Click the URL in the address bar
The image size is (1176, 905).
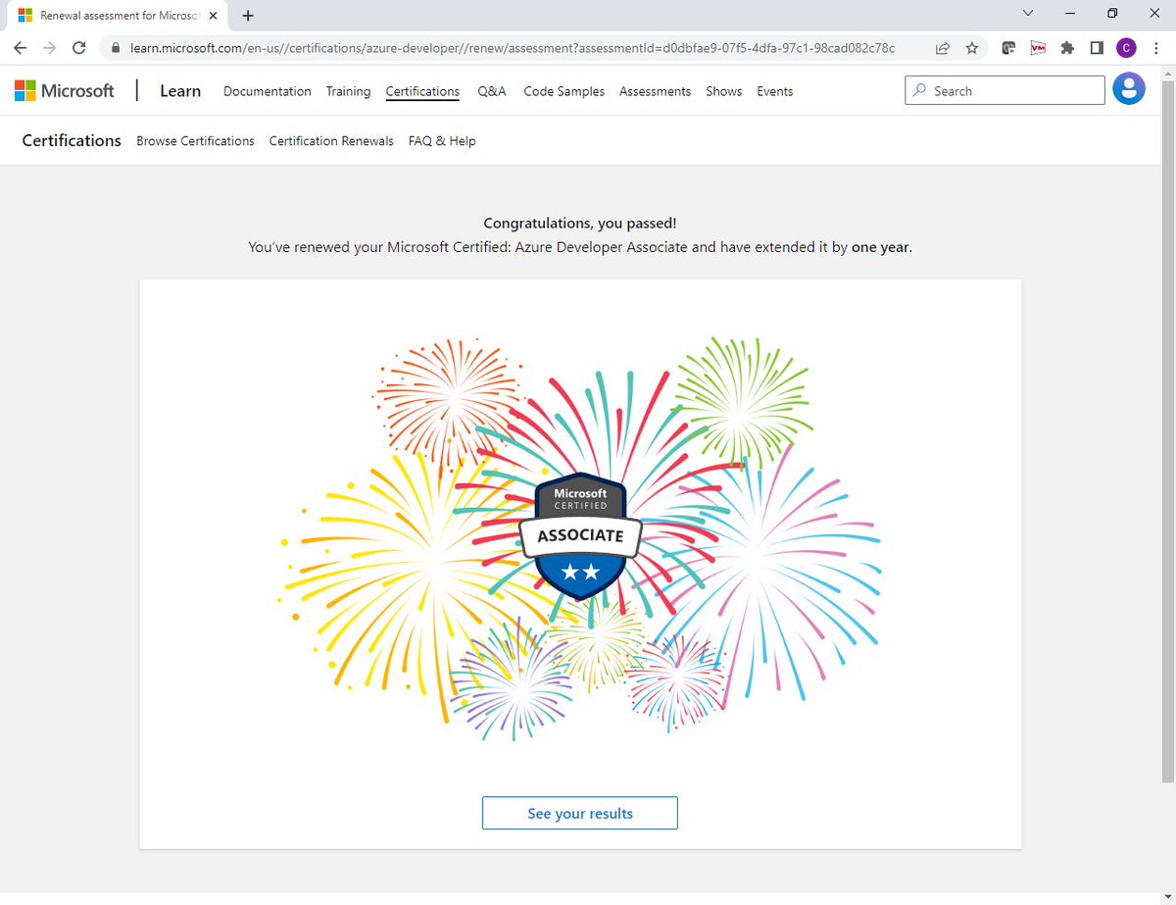tap(512, 47)
